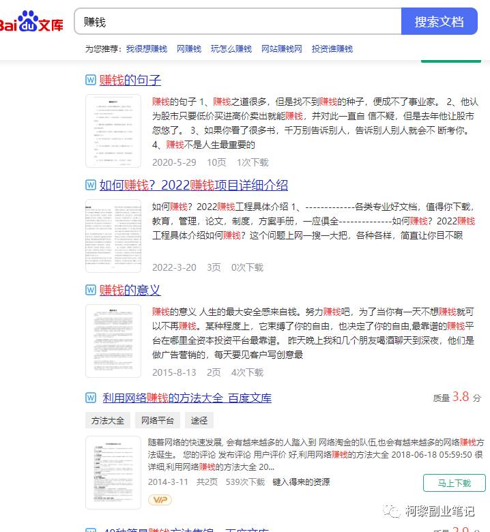Screen dimensions: 490x532
Task: Open suggested search 我很想赚钱
Action: coord(147,49)
